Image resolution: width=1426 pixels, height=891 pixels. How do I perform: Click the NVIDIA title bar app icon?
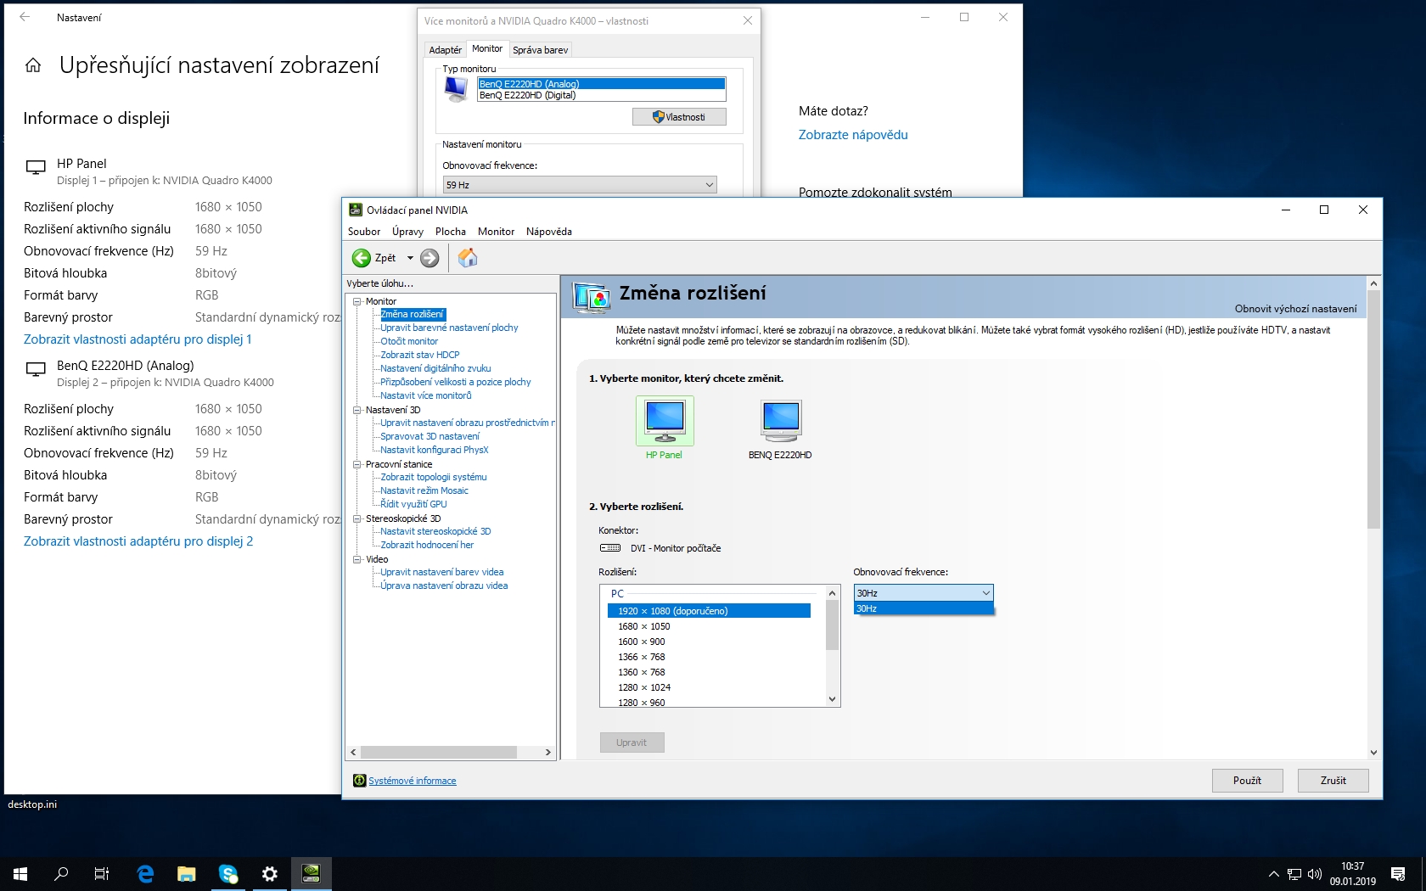[356, 210]
